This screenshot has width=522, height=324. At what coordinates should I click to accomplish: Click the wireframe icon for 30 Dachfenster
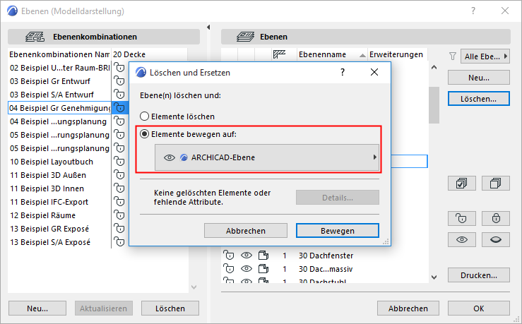[x=264, y=256]
